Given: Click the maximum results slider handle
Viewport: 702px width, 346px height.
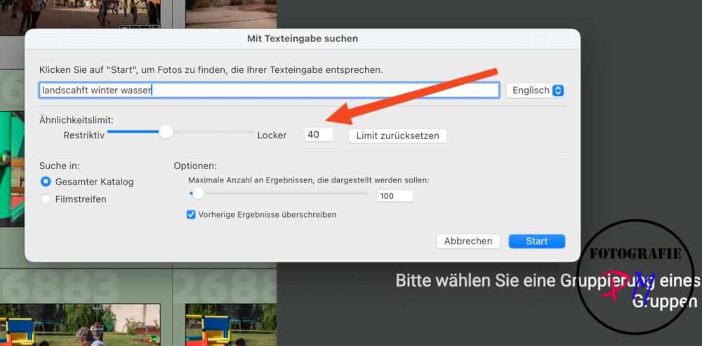Looking at the screenshot, I should point(198,193).
